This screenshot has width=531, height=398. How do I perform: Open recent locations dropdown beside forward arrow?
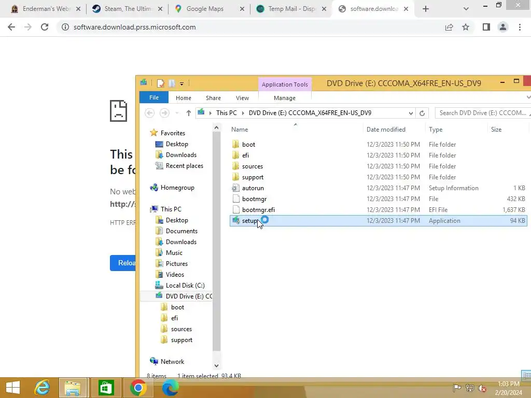[x=177, y=113]
